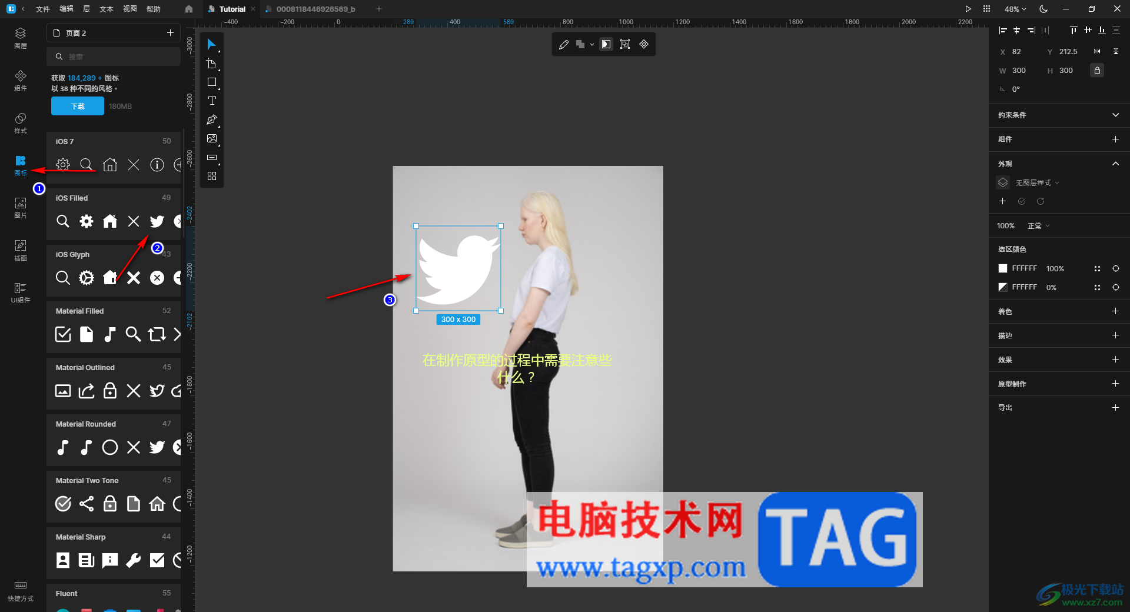1130x612 pixels.
Task: Open the Illustrations (插画) sidebar panel
Action: [21, 250]
